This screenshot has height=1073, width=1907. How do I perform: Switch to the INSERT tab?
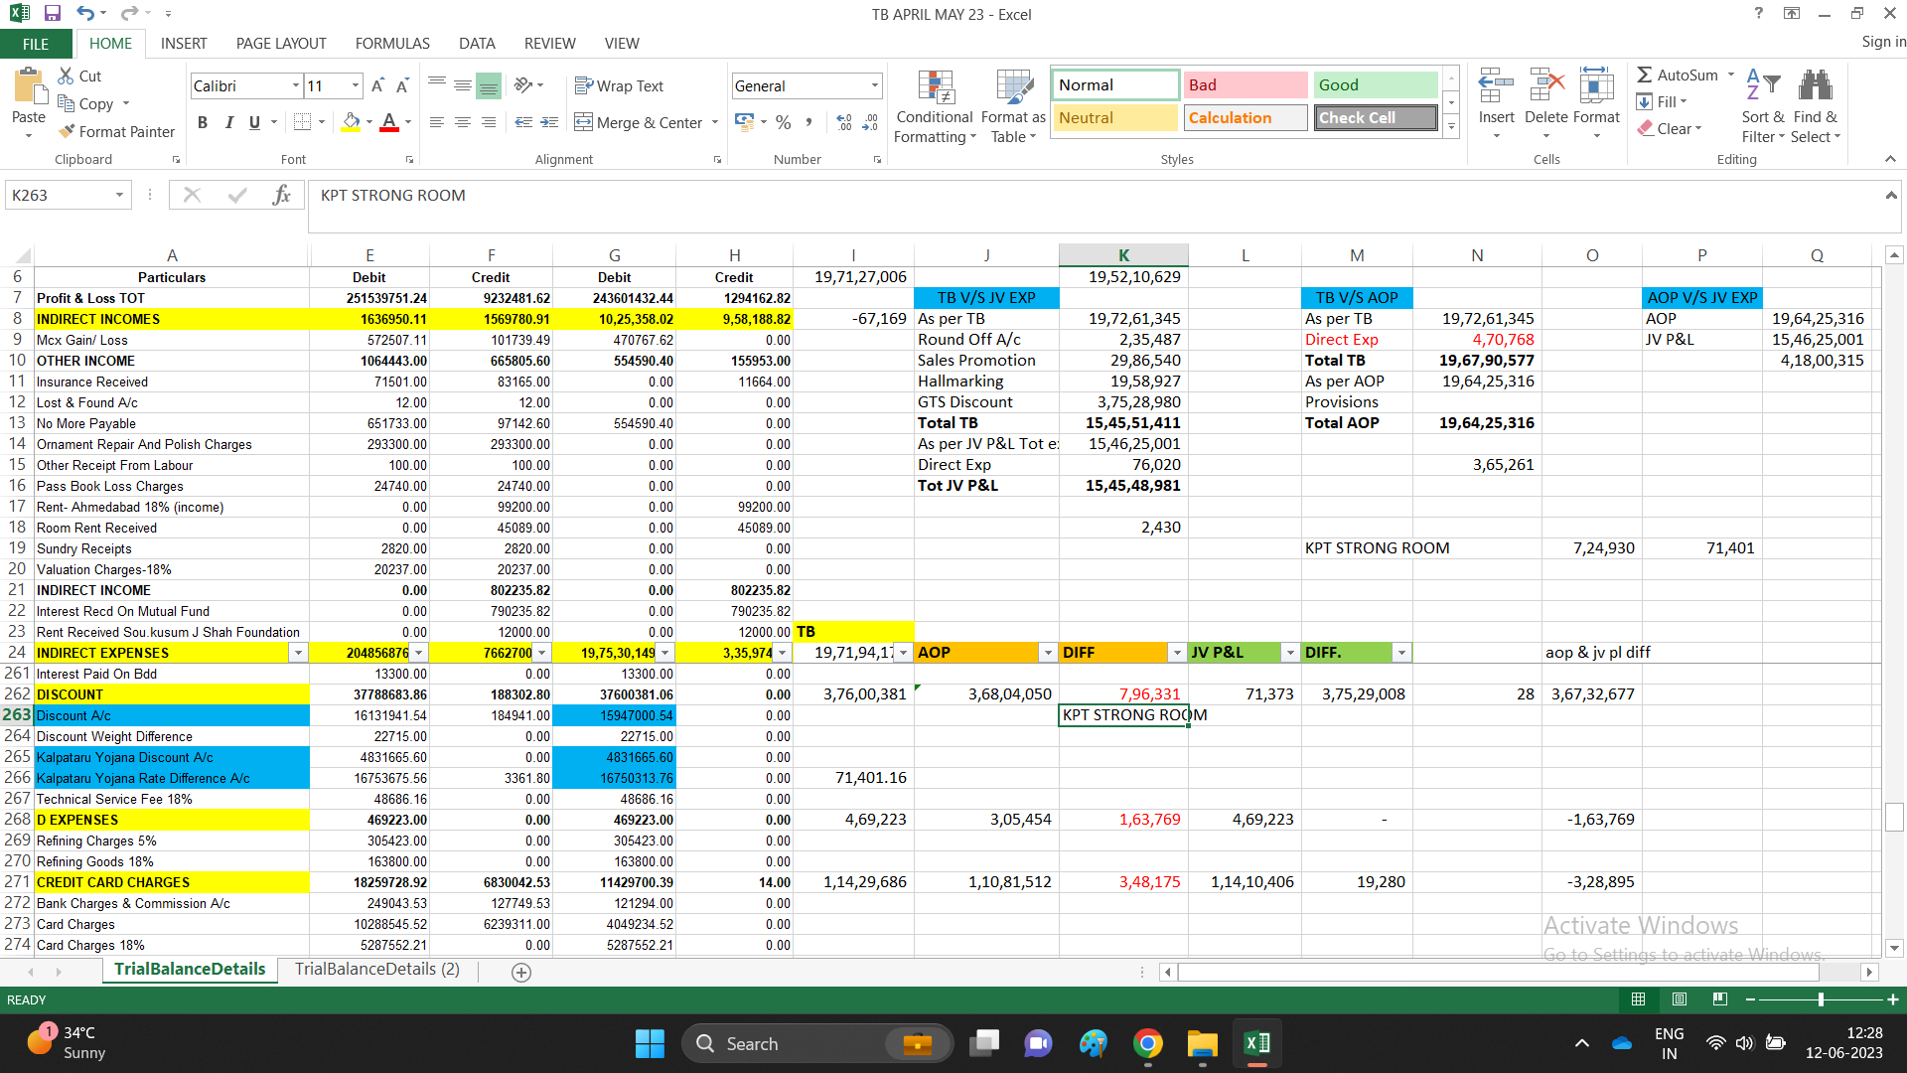pos(184,44)
